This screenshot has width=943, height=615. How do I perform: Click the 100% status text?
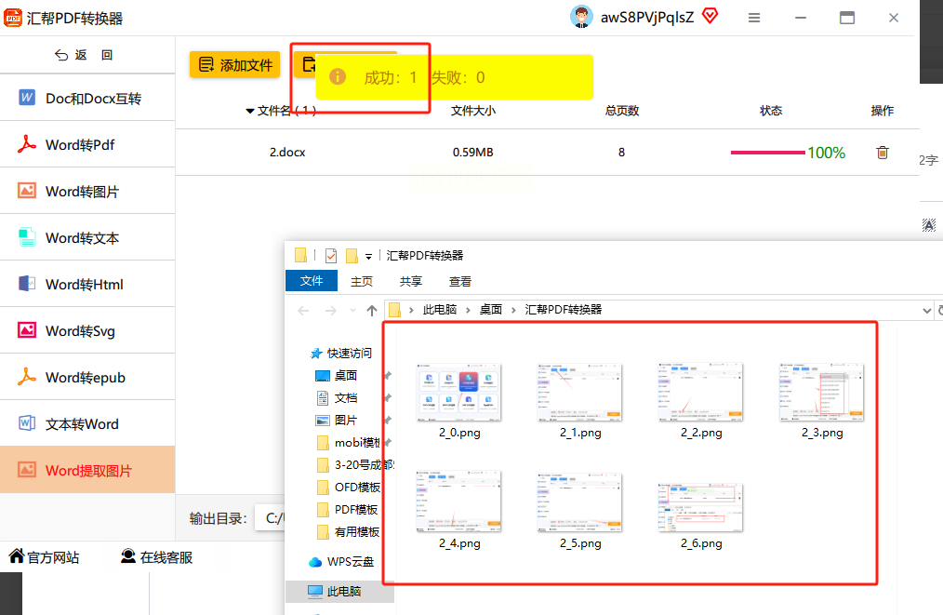pyautogui.click(x=827, y=153)
